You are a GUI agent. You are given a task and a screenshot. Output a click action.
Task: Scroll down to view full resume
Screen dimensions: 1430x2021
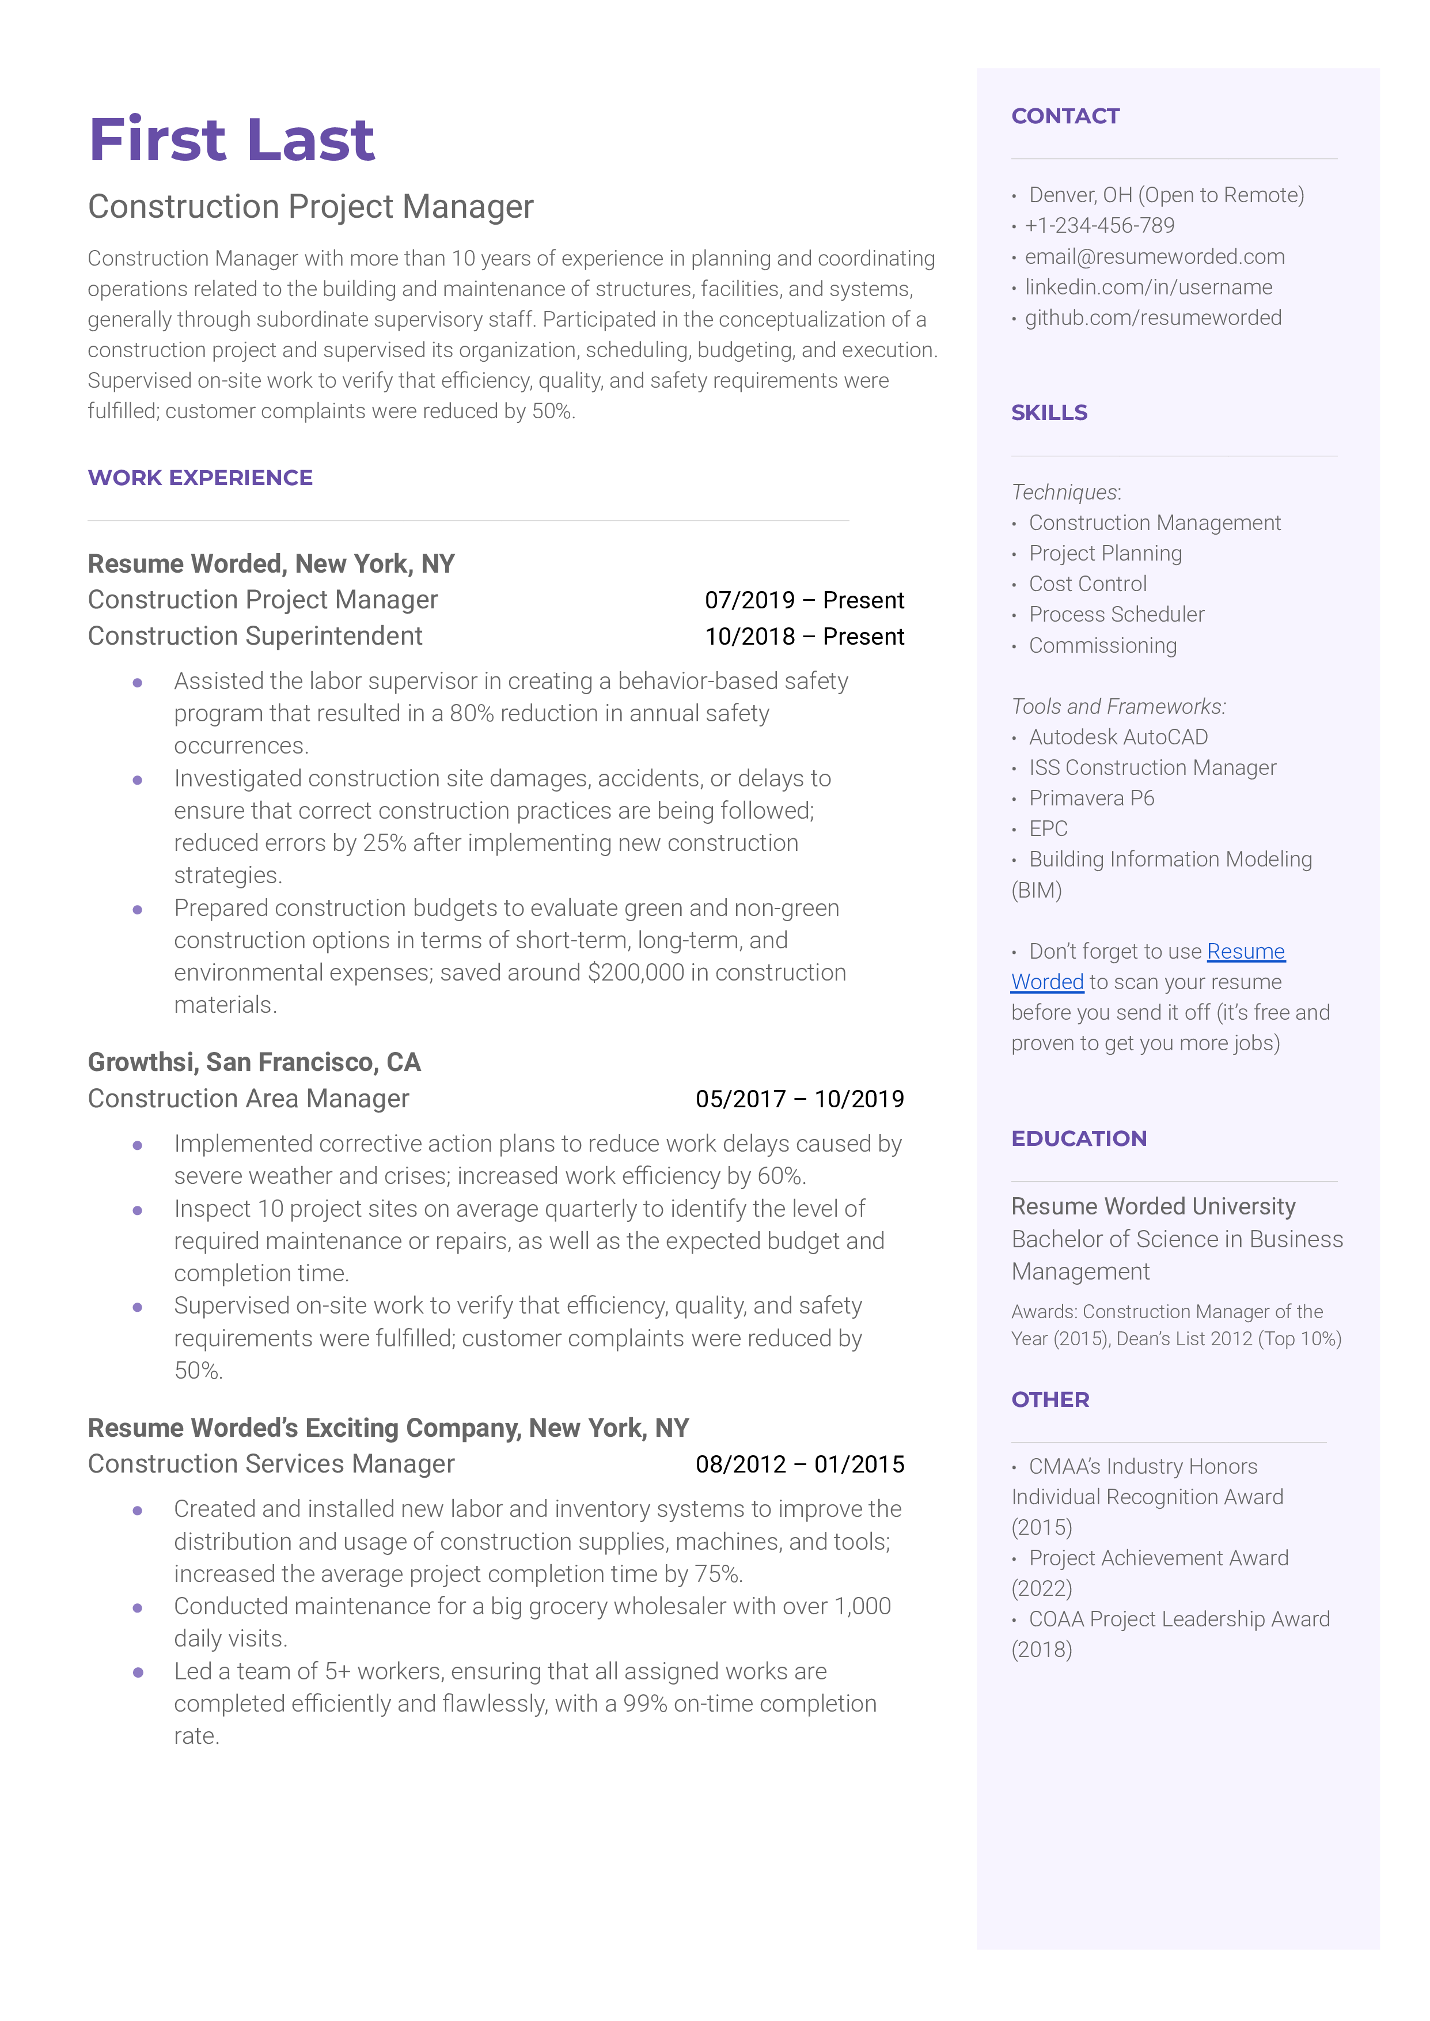pos(715,1981)
